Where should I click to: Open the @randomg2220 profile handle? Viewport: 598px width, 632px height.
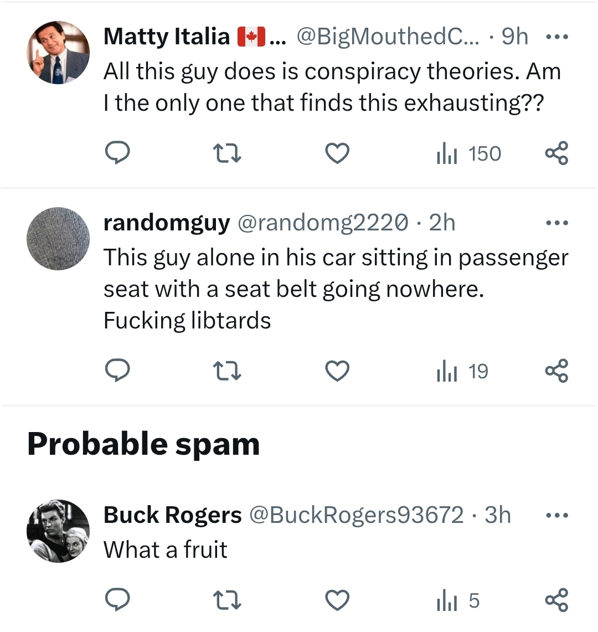pyautogui.click(x=323, y=223)
